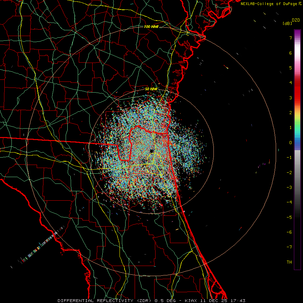Image resolution: width=303 pixels, height=303 pixels.
Task: Click the 100 NMI range ring label
Action: tap(151, 27)
